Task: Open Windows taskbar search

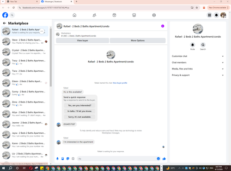Action: click(x=10, y=168)
